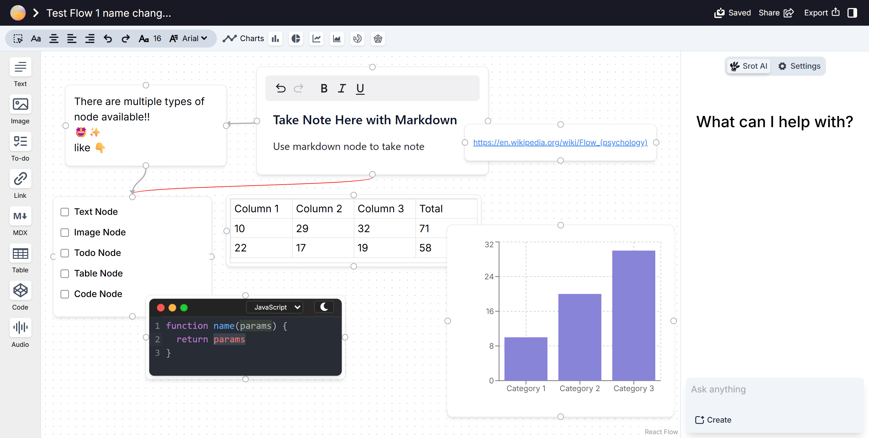
Task: Check the Image Node checkbox
Action: point(65,232)
